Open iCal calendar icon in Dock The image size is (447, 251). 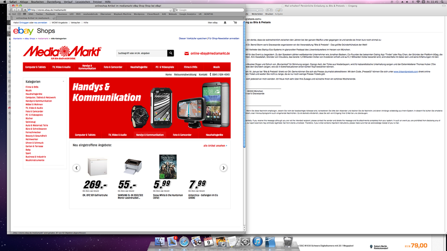209,242
